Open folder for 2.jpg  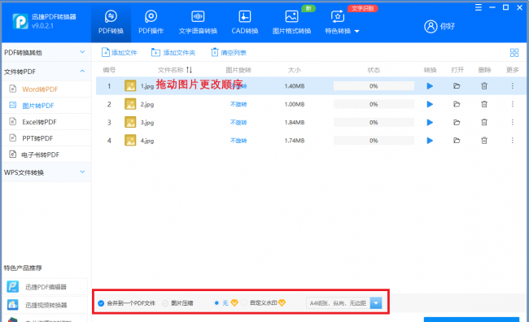point(457,104)
